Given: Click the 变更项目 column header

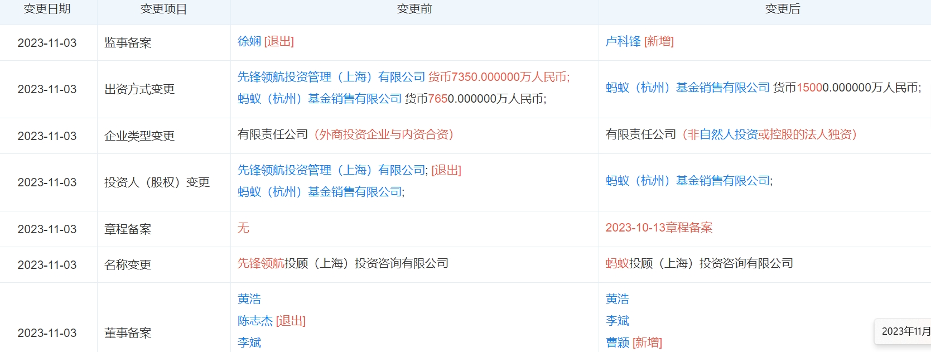Looking at the screenshot, I should [163, 9].
